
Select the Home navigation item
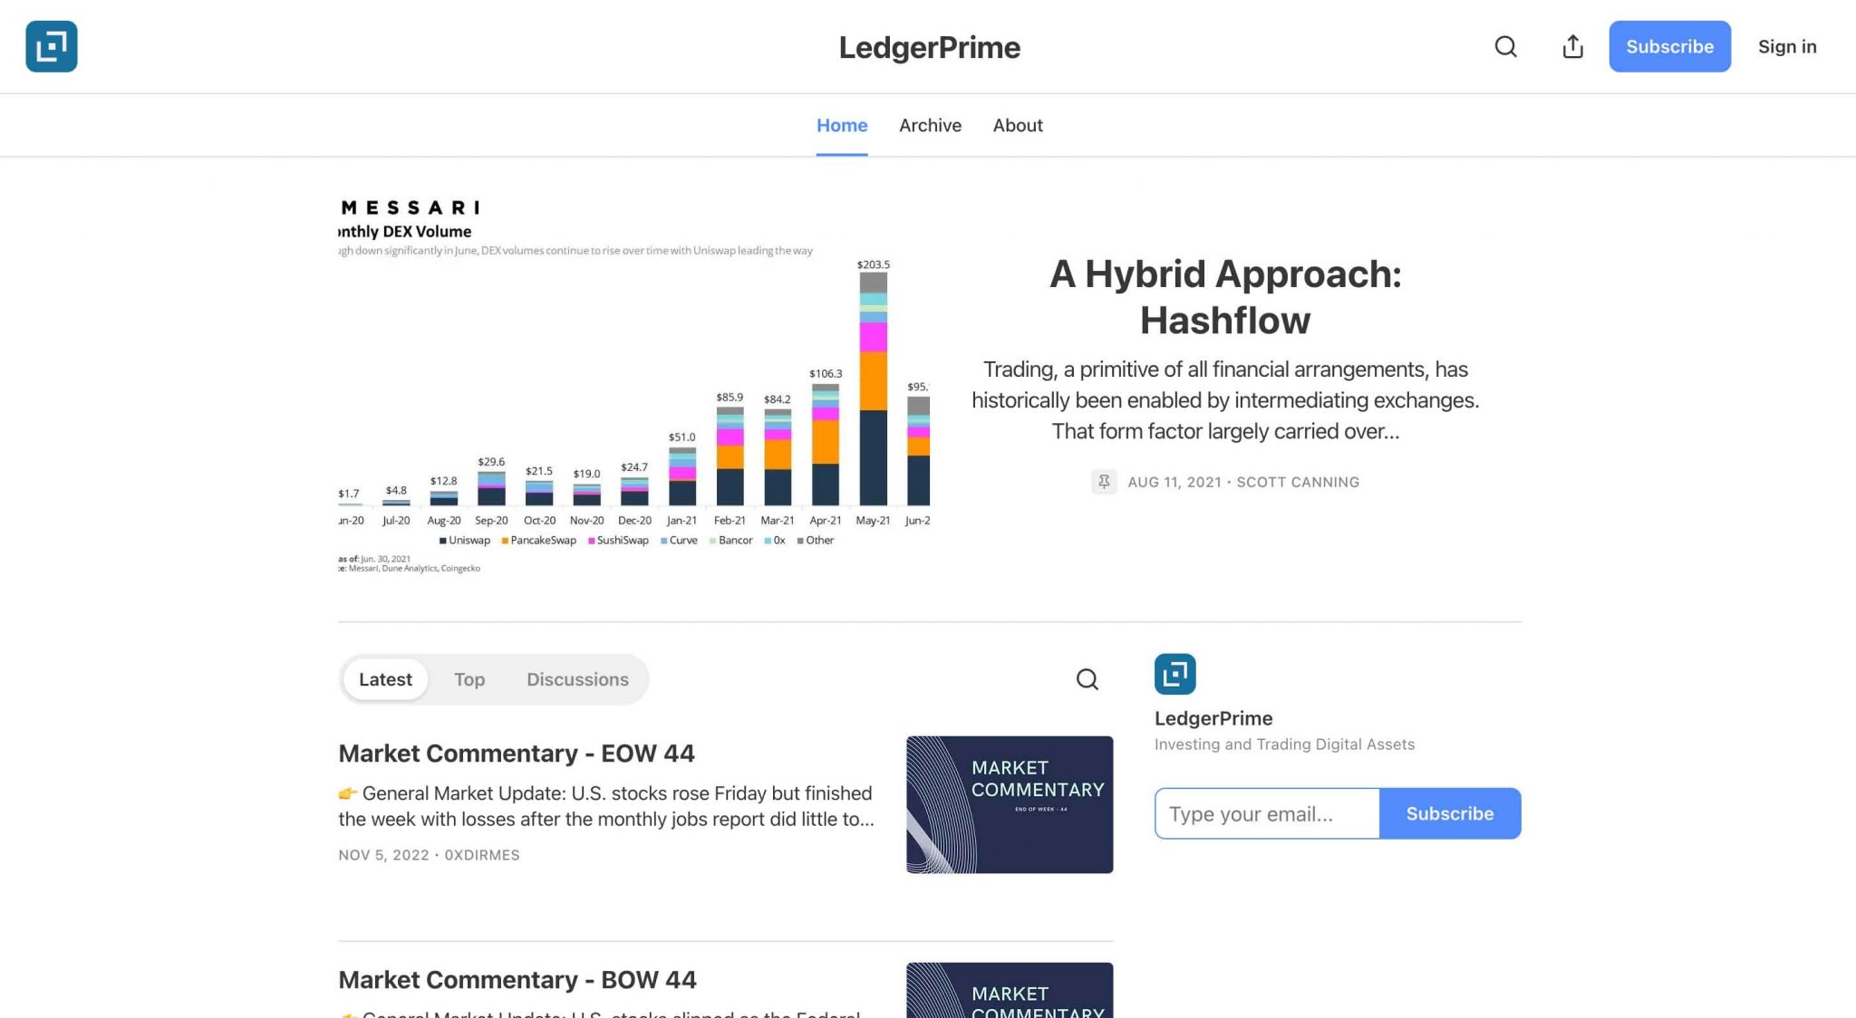coord(842,125)
